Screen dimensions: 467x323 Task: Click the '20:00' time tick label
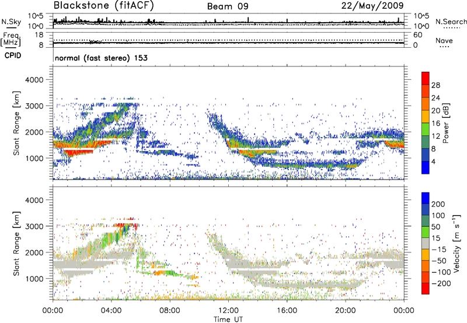click(x=346, y=311)
